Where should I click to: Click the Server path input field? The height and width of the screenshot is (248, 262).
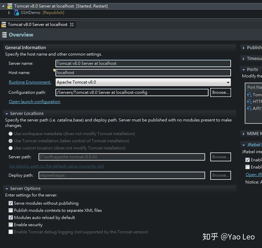tap(122, 157)
